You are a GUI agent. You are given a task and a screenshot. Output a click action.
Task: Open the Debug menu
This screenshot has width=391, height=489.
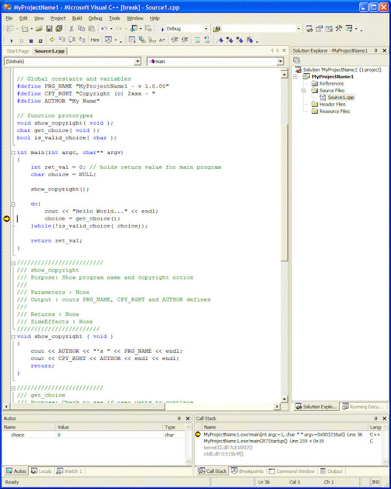(95, 18)
